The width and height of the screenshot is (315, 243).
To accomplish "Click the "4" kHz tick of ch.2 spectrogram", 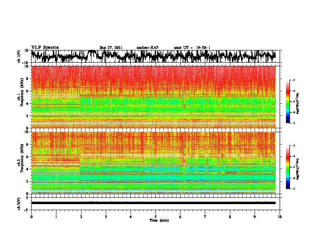I will pos(28,169).
